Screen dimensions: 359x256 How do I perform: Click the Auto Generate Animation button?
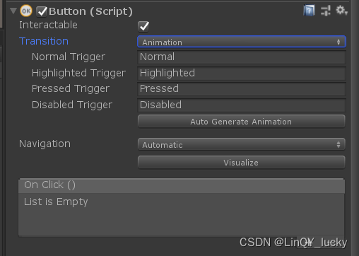242,122
